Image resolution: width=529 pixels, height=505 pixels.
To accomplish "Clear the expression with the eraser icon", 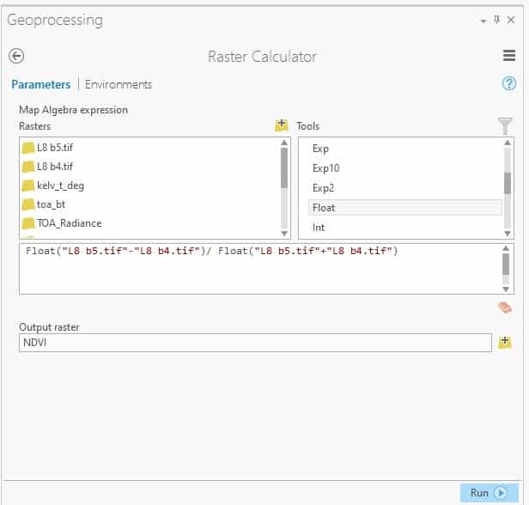I will pos(505,307).
